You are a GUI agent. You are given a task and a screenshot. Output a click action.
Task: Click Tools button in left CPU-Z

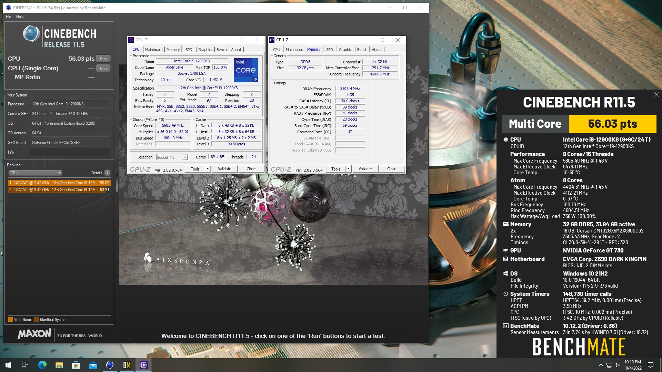click(x=195, y=169)
